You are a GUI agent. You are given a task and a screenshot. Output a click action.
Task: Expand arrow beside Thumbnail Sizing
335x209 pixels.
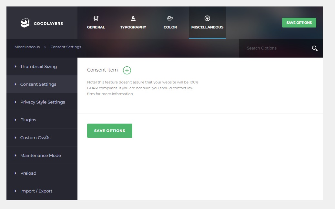coord(15,67)
